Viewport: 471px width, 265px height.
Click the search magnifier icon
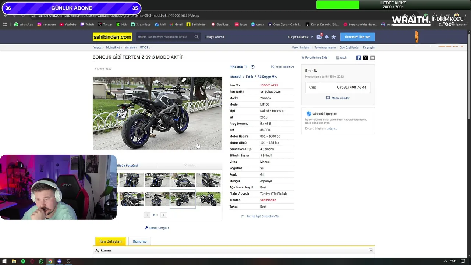click(196, 37)
